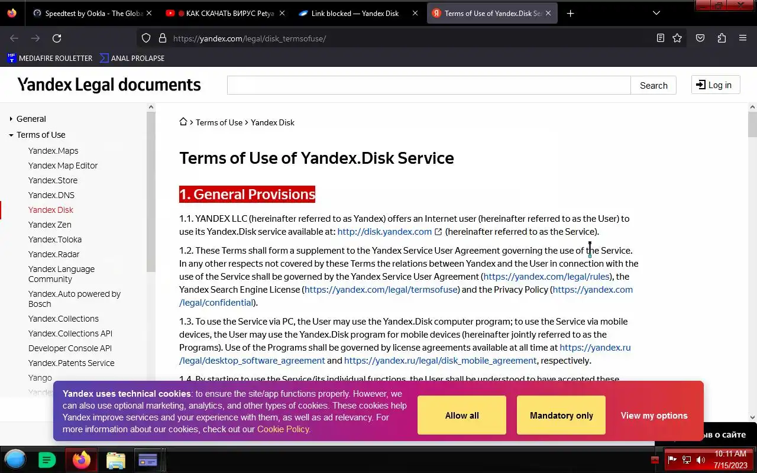
Task: Open File Explorer folder taskbar icon
Action: click(115, 460)
